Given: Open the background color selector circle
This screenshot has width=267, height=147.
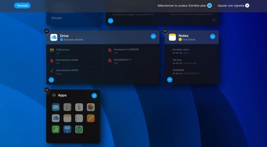Looking at the screenshot, I should (x=209, y=6).
